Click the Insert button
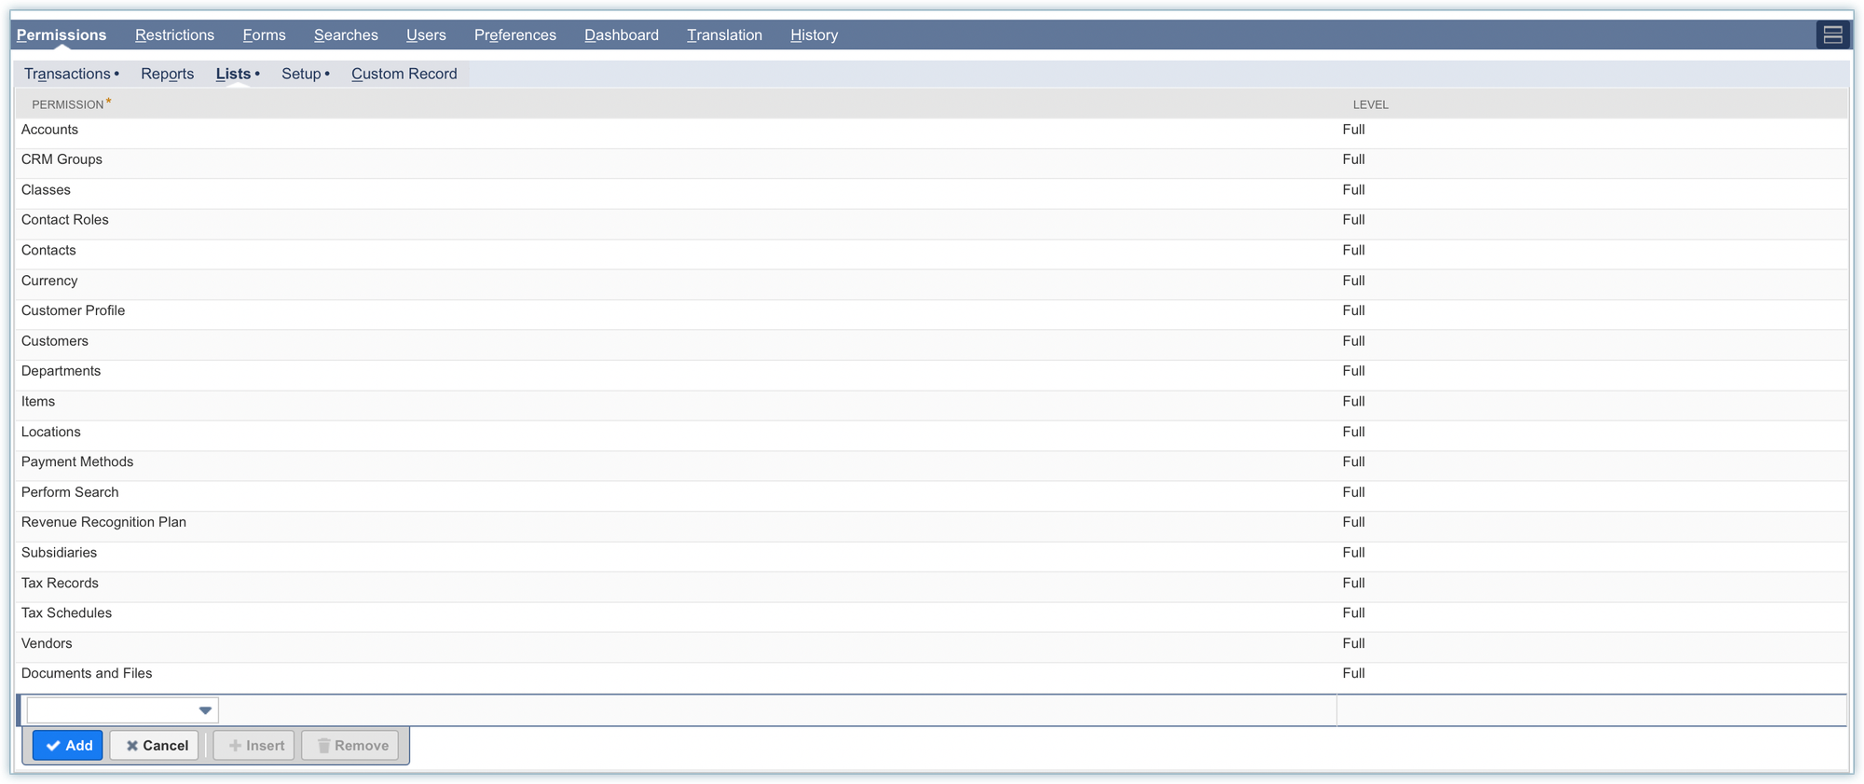Image resolution: width=1864 pixels, height=784 pixels. (254, 745)
